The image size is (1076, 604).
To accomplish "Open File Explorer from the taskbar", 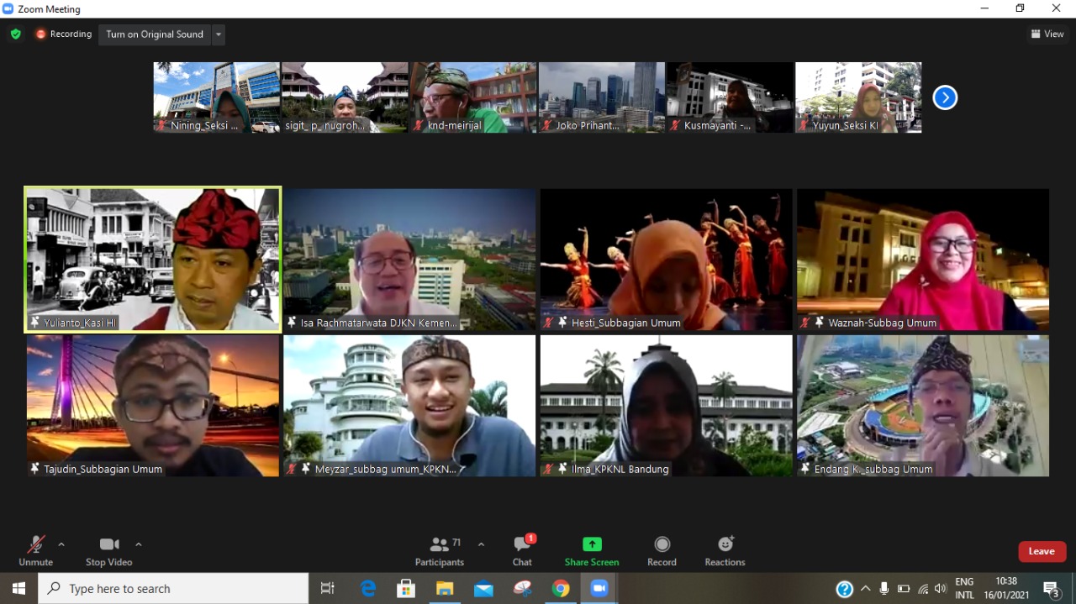I will (445, 589).
